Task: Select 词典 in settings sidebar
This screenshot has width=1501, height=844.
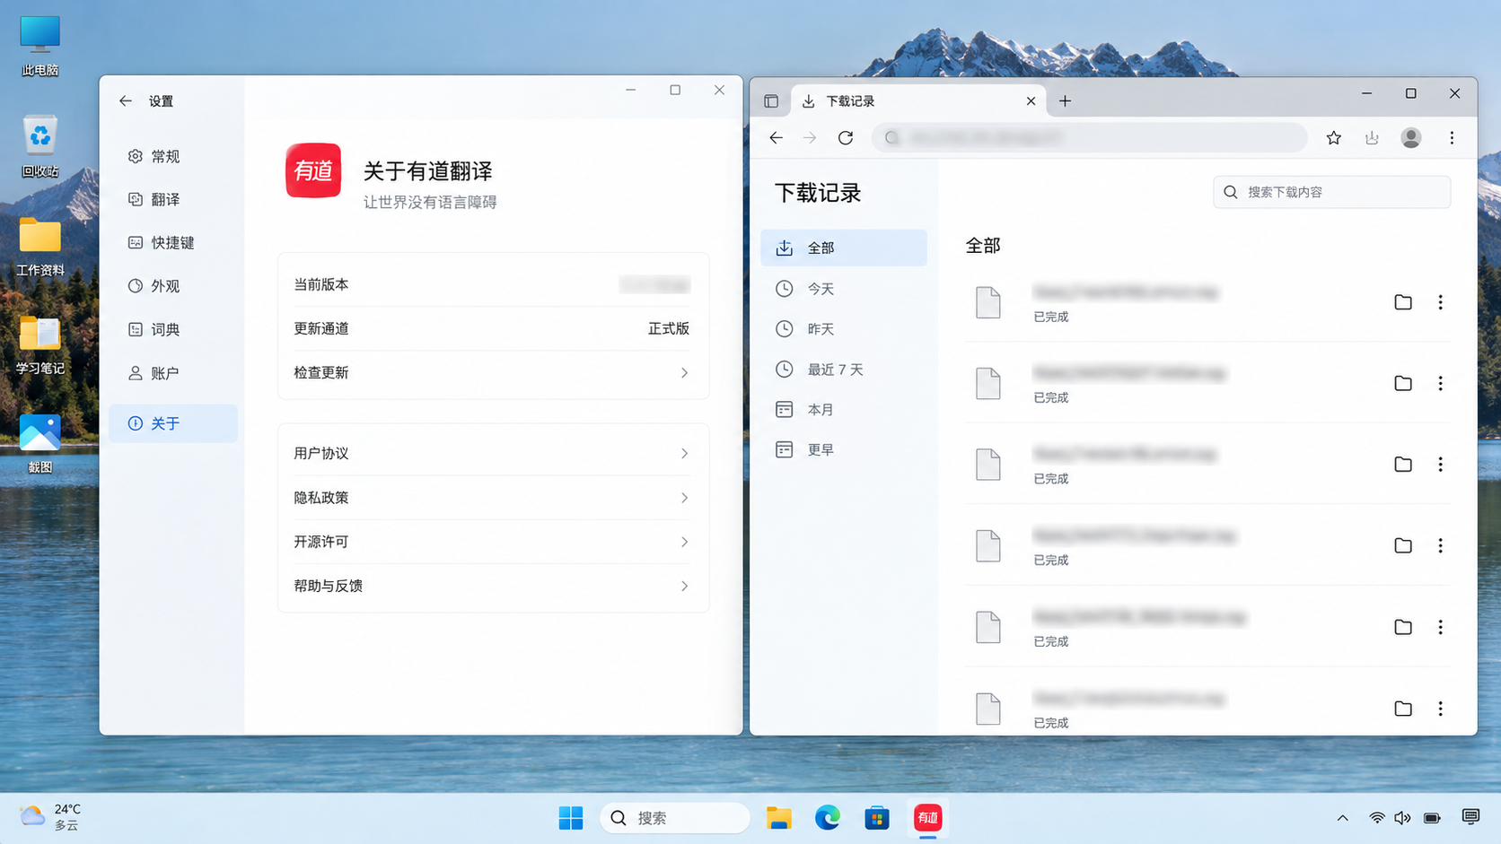Action: (172, 329)
